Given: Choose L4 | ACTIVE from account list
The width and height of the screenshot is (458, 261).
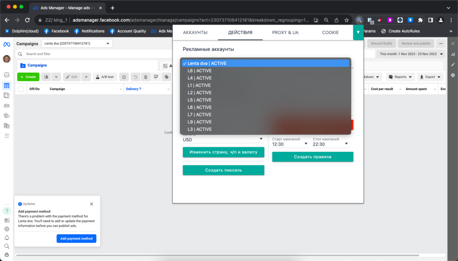Looking at the screenshot, I should click(x=266, y=78).
